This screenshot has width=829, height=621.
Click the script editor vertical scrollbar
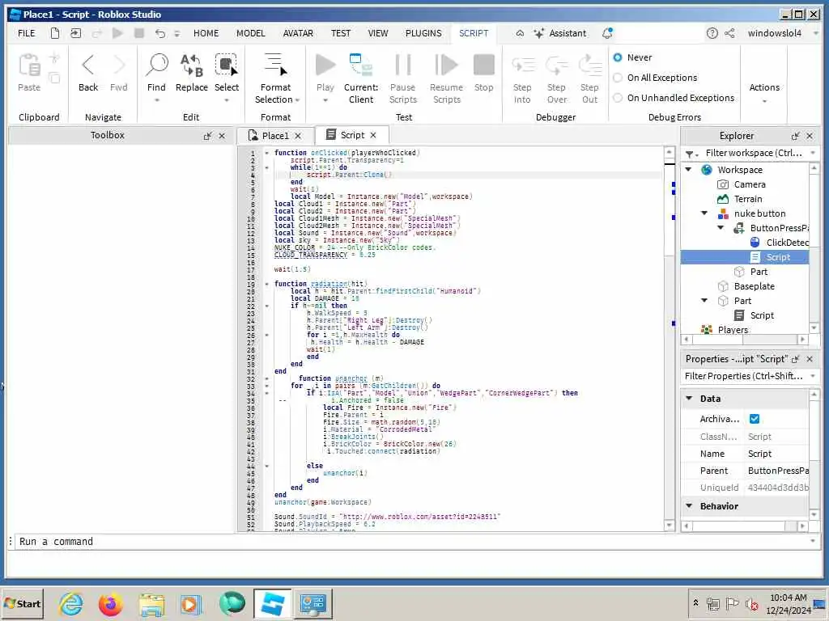click(669, 338)
